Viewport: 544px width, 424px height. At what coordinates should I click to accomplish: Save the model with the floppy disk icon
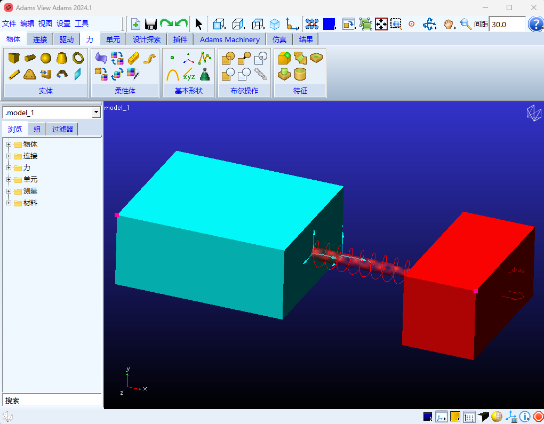coord(151,24)
